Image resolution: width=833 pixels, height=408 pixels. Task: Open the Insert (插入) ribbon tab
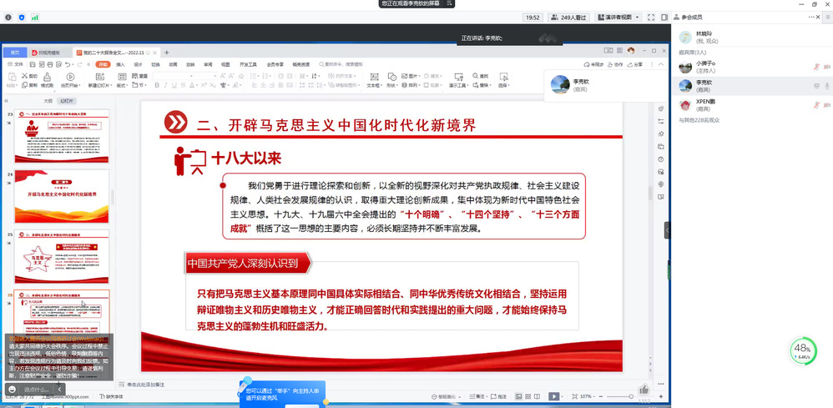click(120, 64)
